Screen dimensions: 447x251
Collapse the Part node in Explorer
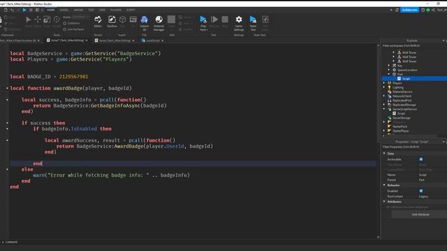pyautogui.click(x=389, y=75)
